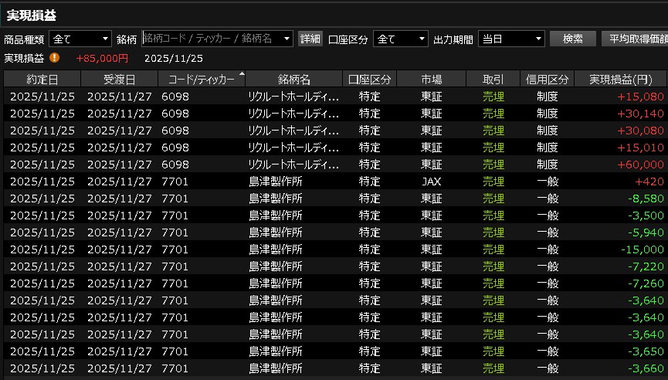Screen dimensions: 668x380
Task: Expand the 銘柄 search dropdown arrow
Action: [287, 39]
